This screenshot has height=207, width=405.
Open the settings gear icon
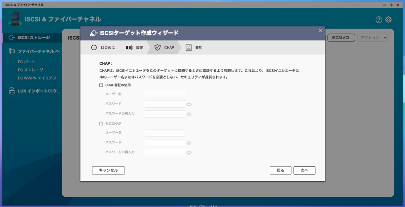point(388,20)
